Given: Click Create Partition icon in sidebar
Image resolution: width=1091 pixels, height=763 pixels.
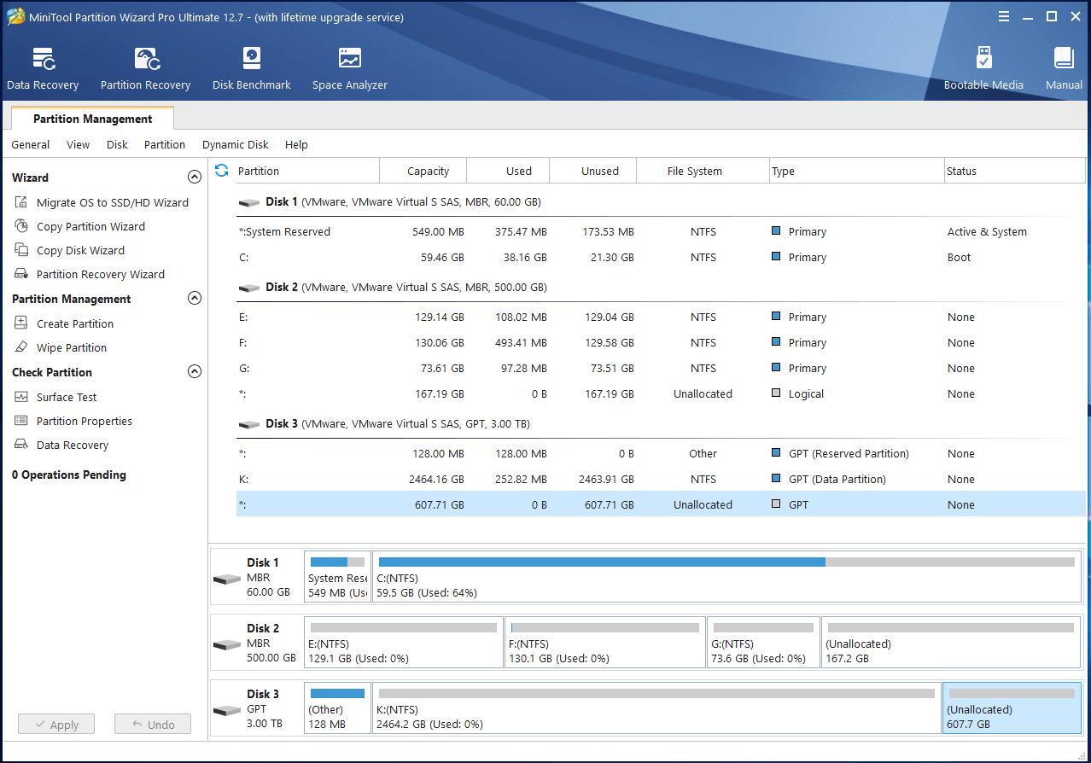Looking at the screenshot, I should point(21,323).
